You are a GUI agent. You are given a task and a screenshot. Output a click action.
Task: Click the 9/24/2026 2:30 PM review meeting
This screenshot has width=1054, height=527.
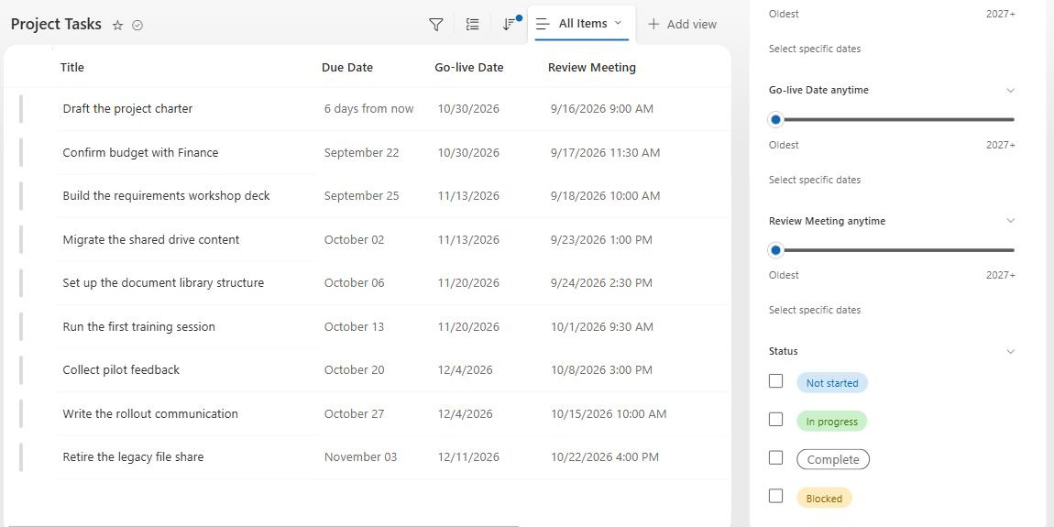[x=601, y=283]
